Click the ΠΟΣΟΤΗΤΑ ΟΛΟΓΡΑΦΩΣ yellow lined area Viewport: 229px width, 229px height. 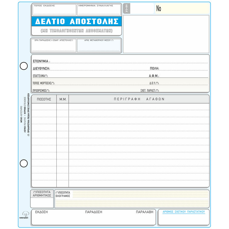tap(140, 199)
